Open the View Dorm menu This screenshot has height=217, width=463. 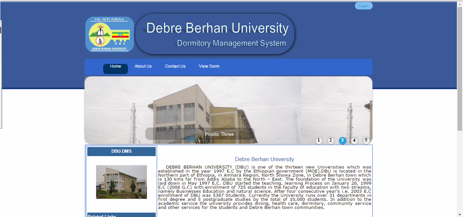[x=209, y=66]
